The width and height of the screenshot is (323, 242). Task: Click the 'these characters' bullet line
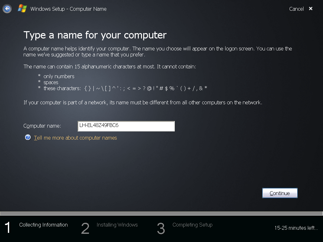(x=125, y=88)
